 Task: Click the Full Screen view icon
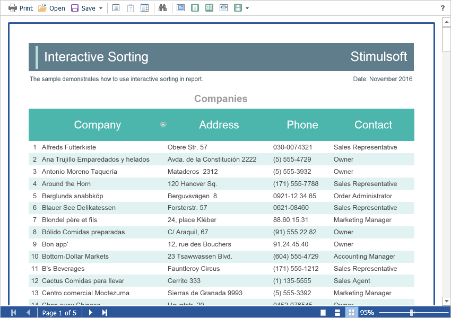click(181, 8)
